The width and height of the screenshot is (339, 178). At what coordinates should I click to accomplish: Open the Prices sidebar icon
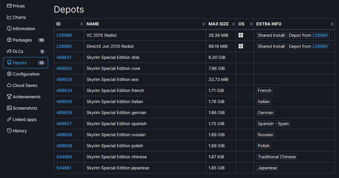9,6
